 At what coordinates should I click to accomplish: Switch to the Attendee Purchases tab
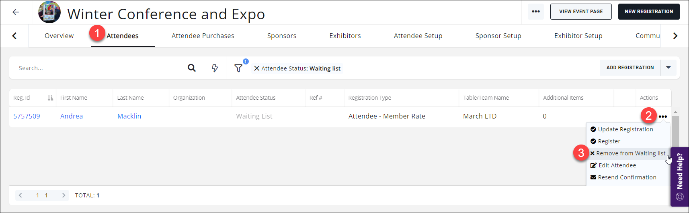tap(203, 36)
